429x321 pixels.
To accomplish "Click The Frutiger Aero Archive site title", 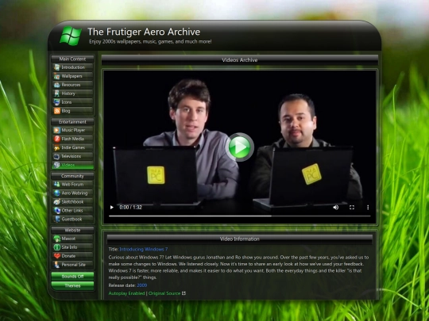I will (x=144, y=32).
